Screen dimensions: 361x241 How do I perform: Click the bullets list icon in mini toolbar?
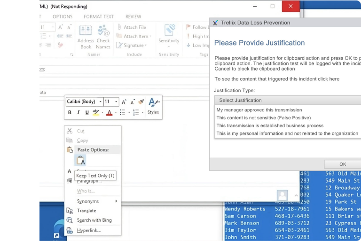[122, 112]
